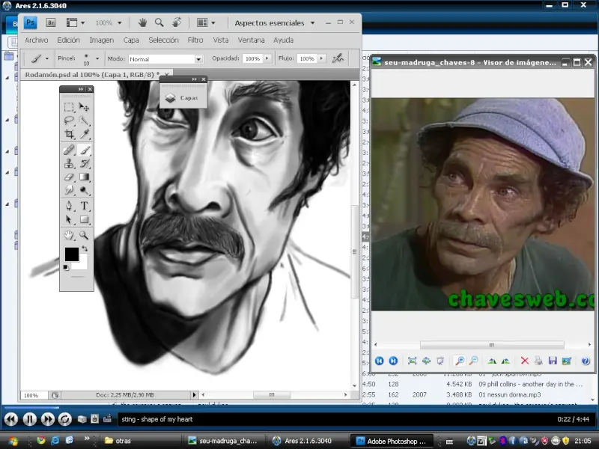Select the Crop tool in toolbox

point(69,135)
